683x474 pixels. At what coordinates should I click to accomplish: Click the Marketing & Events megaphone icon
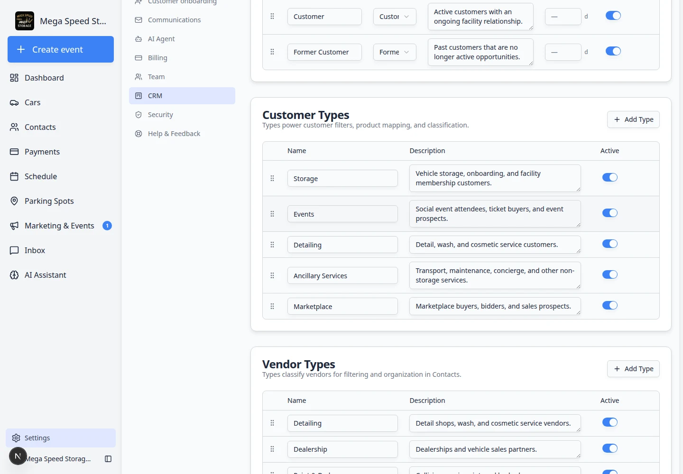[x=14, y=226]
